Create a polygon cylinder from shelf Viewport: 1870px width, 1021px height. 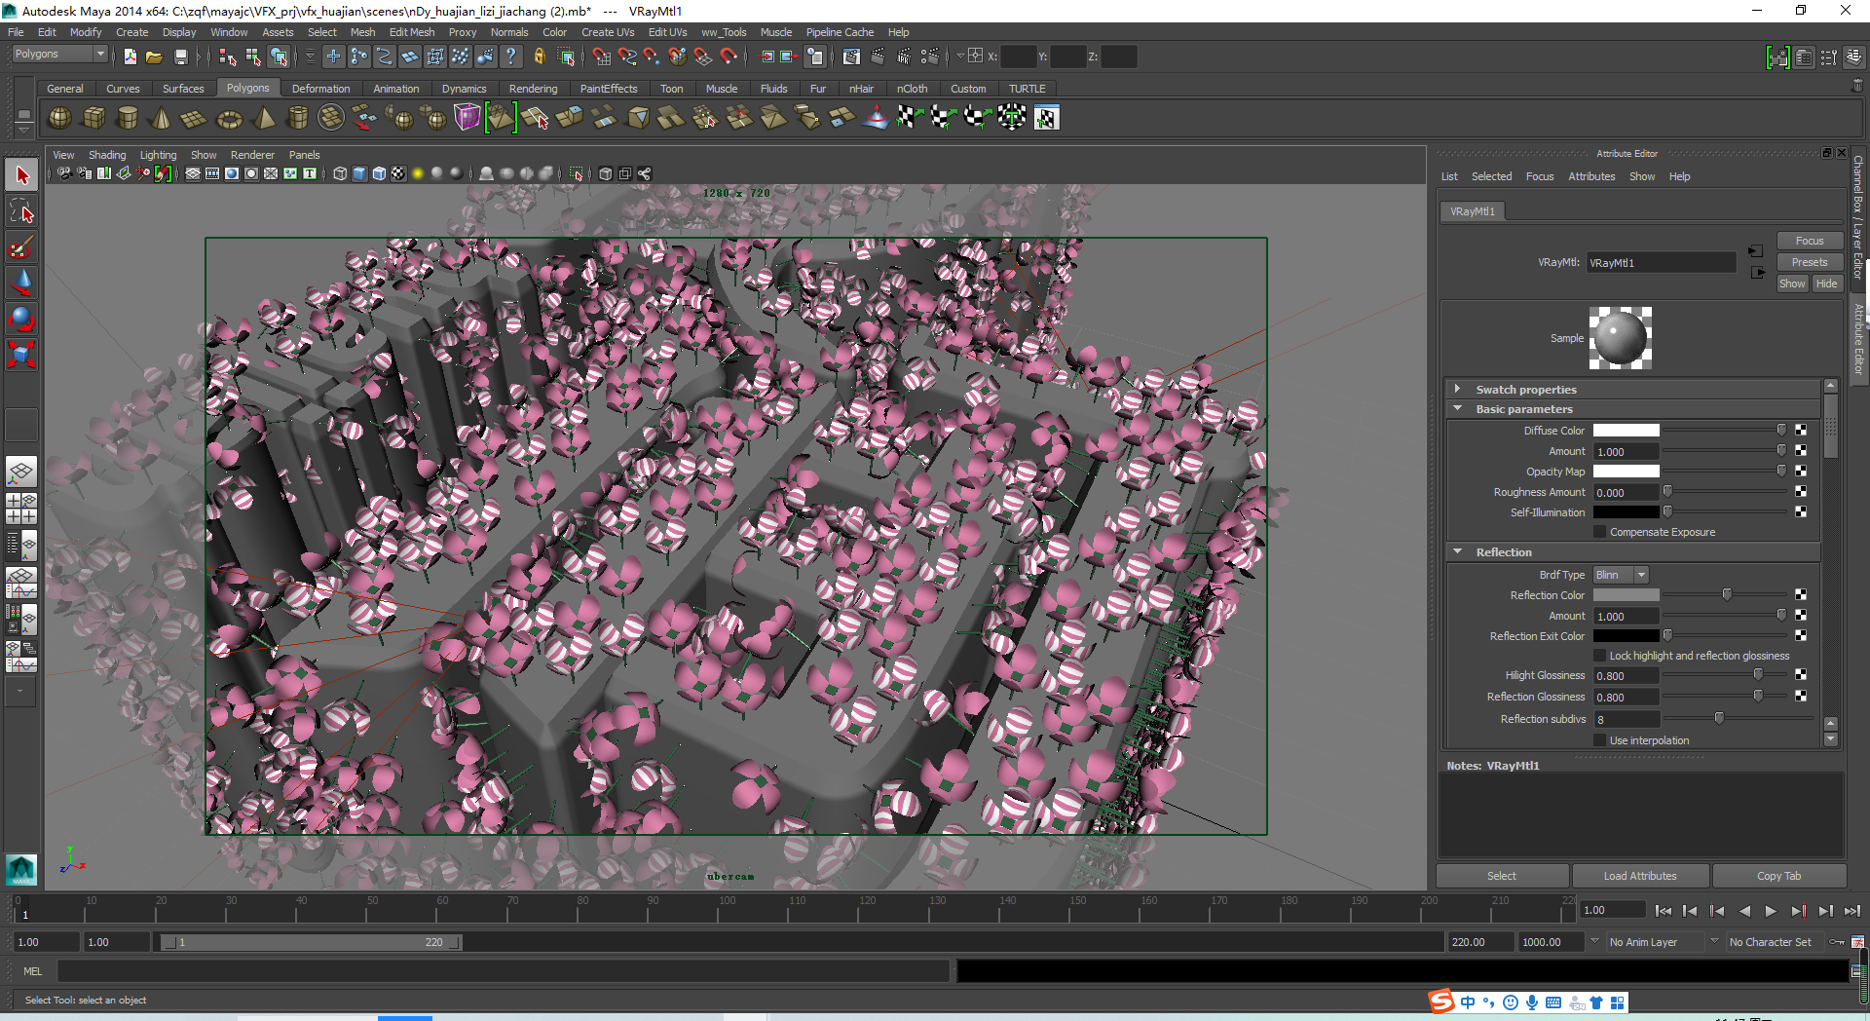[127, 118]
